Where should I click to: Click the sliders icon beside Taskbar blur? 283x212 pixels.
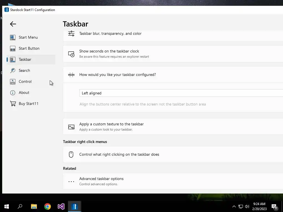click(71, 33)
